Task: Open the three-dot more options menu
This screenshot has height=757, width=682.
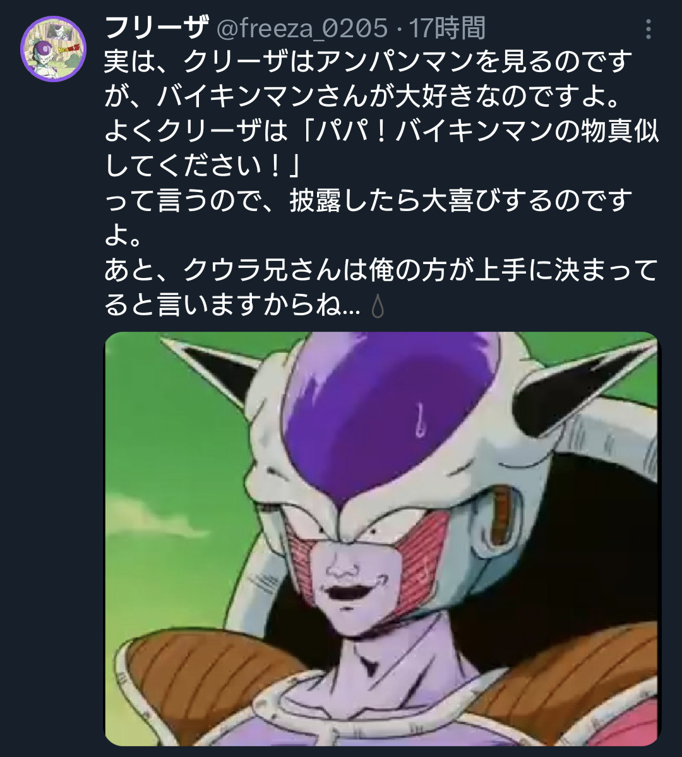Action: 649,30
